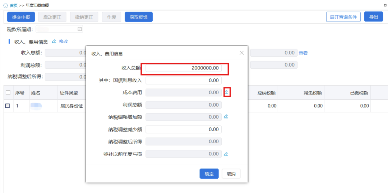Click the 获取反馈 button
Screen dimensions: 388x193
(138, 17)
